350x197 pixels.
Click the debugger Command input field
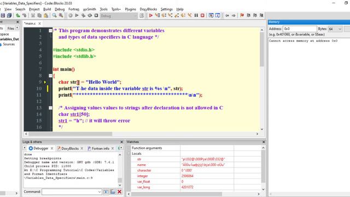(x=72, y=192)
